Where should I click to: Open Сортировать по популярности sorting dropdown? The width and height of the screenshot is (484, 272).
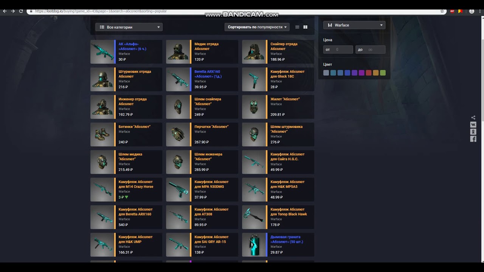tap(257, 27)
